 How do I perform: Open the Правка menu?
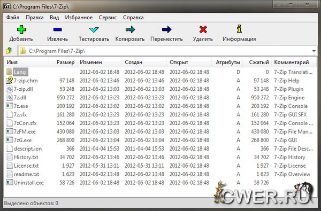pyautogui.click(x=34, y=18)
